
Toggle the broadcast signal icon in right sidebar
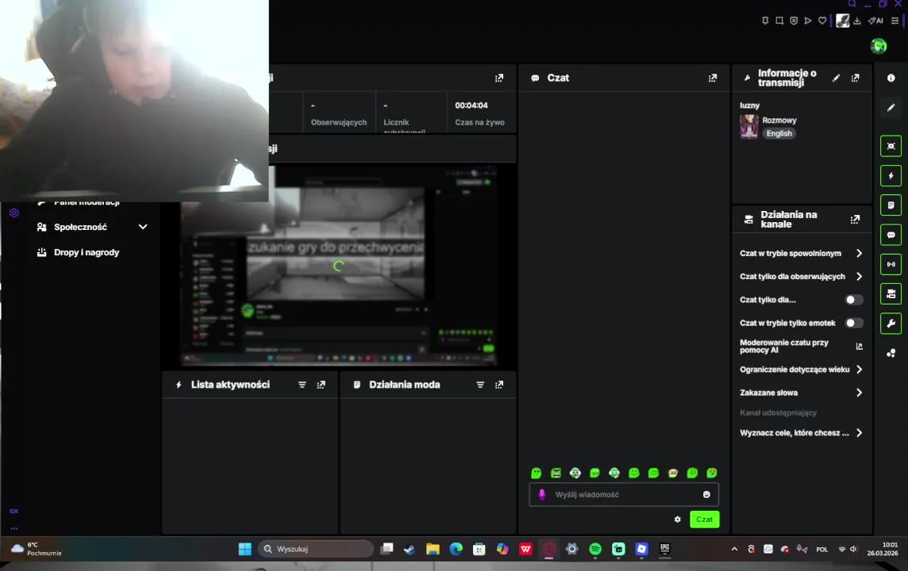tap(891, 264)
